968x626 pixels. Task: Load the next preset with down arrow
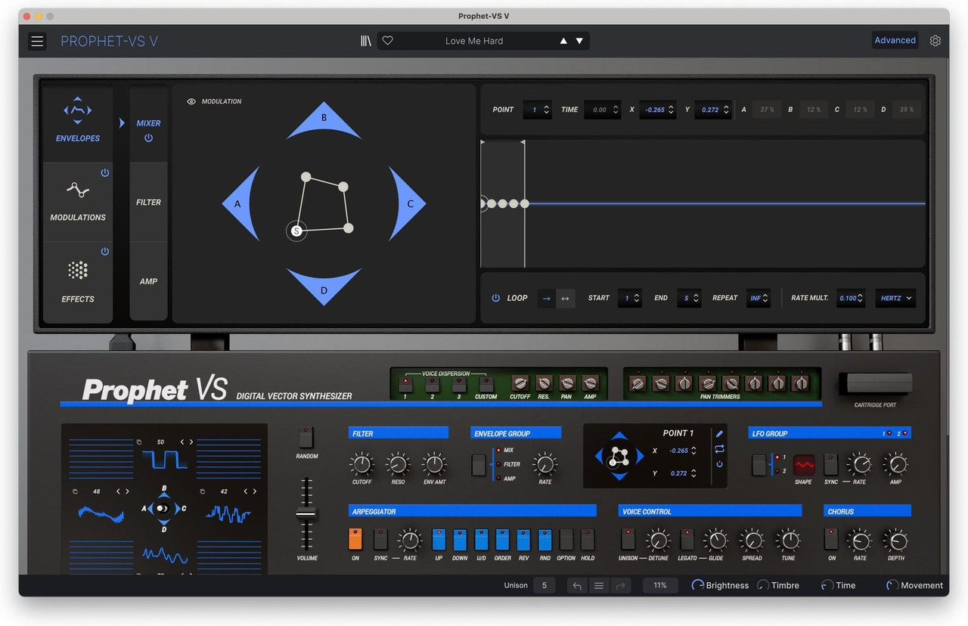[x=579, y=41]
